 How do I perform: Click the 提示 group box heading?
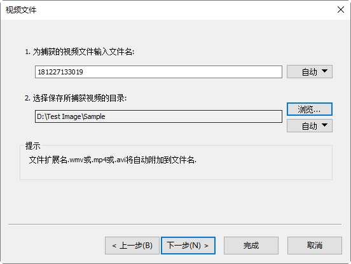tap(32, 146)
